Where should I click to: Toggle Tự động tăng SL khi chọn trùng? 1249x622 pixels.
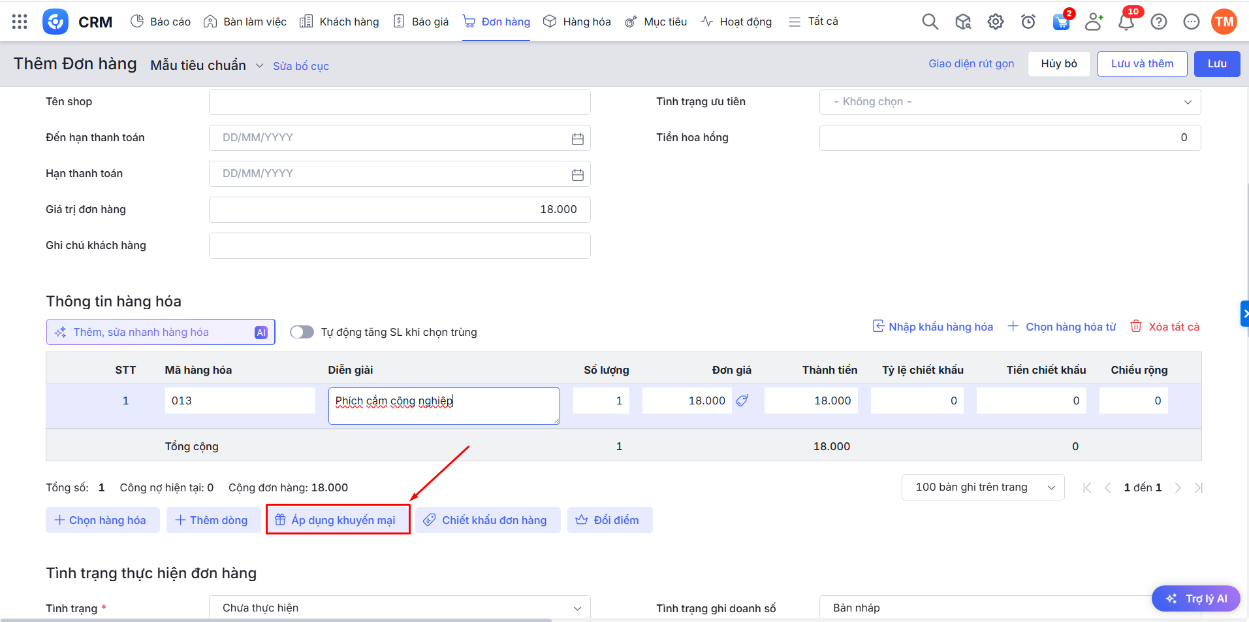(302, 332)
